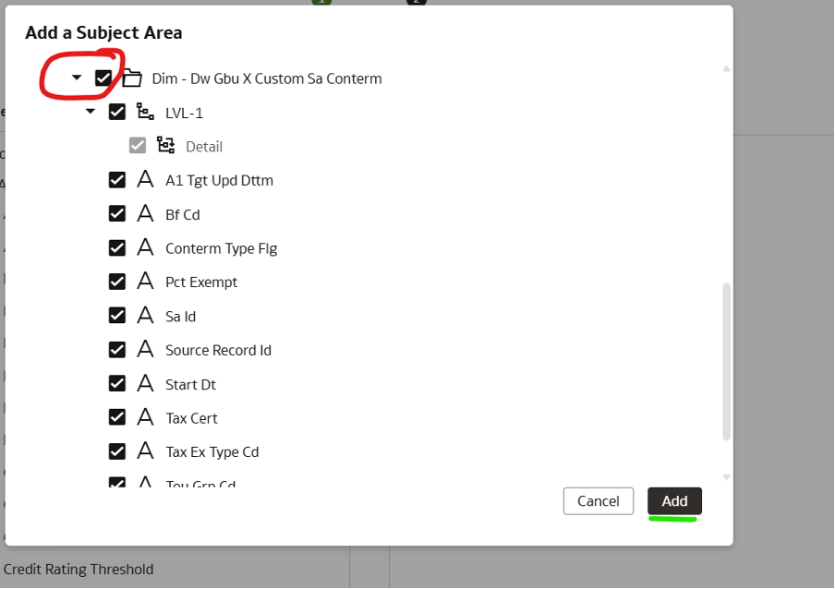Click the scroll down arrow of the list
Viewport: 835px width, 589px height.
coord(726,476)
